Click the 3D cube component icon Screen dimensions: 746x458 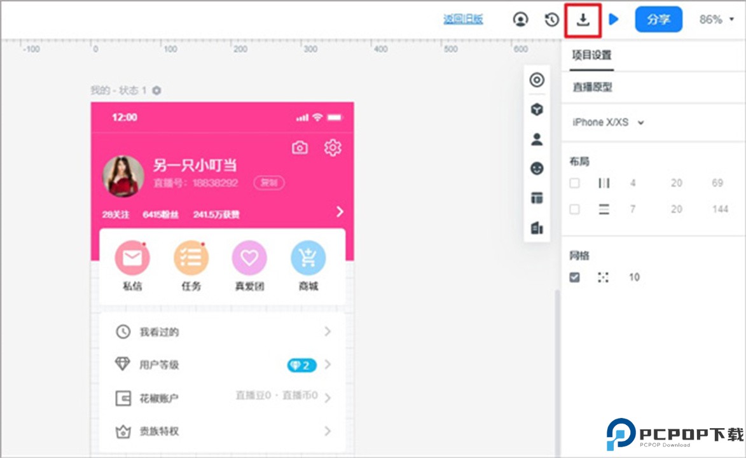[x=537, y=109]
